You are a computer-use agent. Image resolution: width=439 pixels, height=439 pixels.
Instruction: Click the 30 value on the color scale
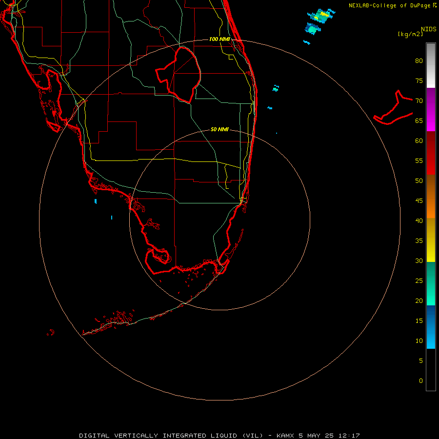419,261
